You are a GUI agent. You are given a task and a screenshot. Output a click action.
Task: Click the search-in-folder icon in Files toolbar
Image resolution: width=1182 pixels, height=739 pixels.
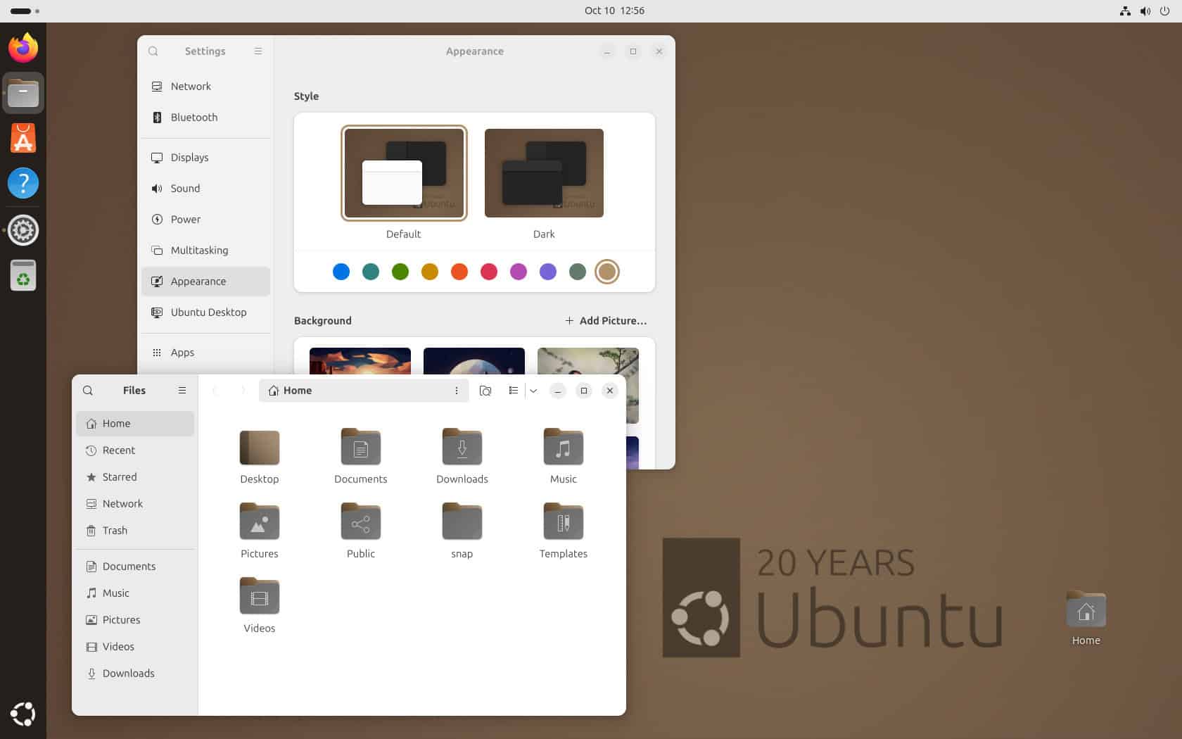click(485, 390)
